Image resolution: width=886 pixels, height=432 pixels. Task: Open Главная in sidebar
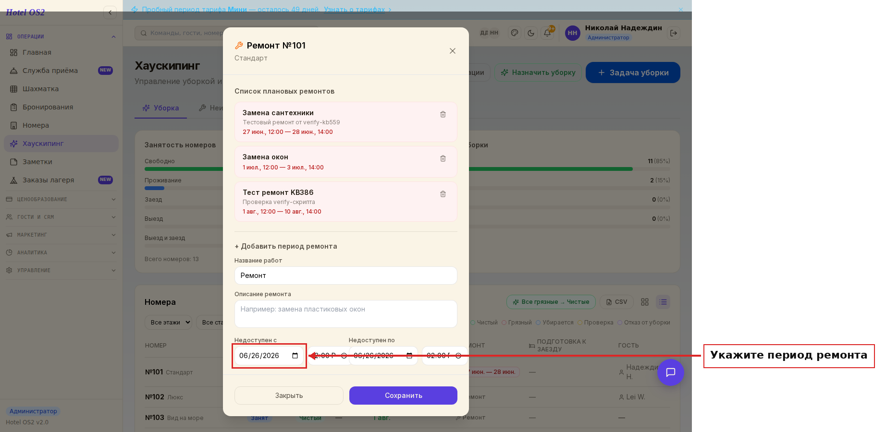pyautogui.click(x=61, y=52)
